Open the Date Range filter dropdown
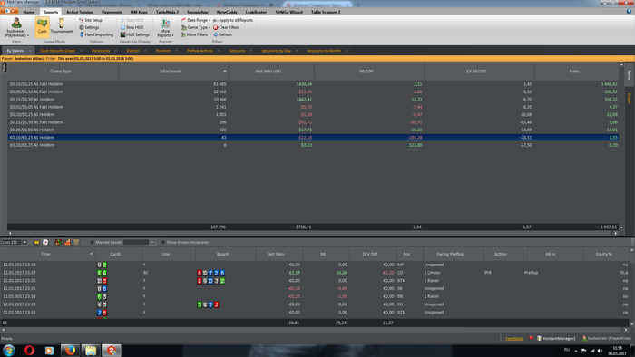 196,20
